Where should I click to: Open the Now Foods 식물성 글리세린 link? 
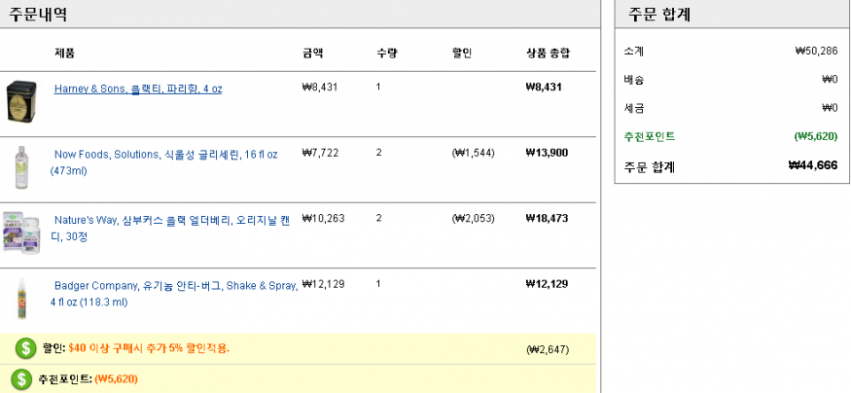(x=164, y=162)
